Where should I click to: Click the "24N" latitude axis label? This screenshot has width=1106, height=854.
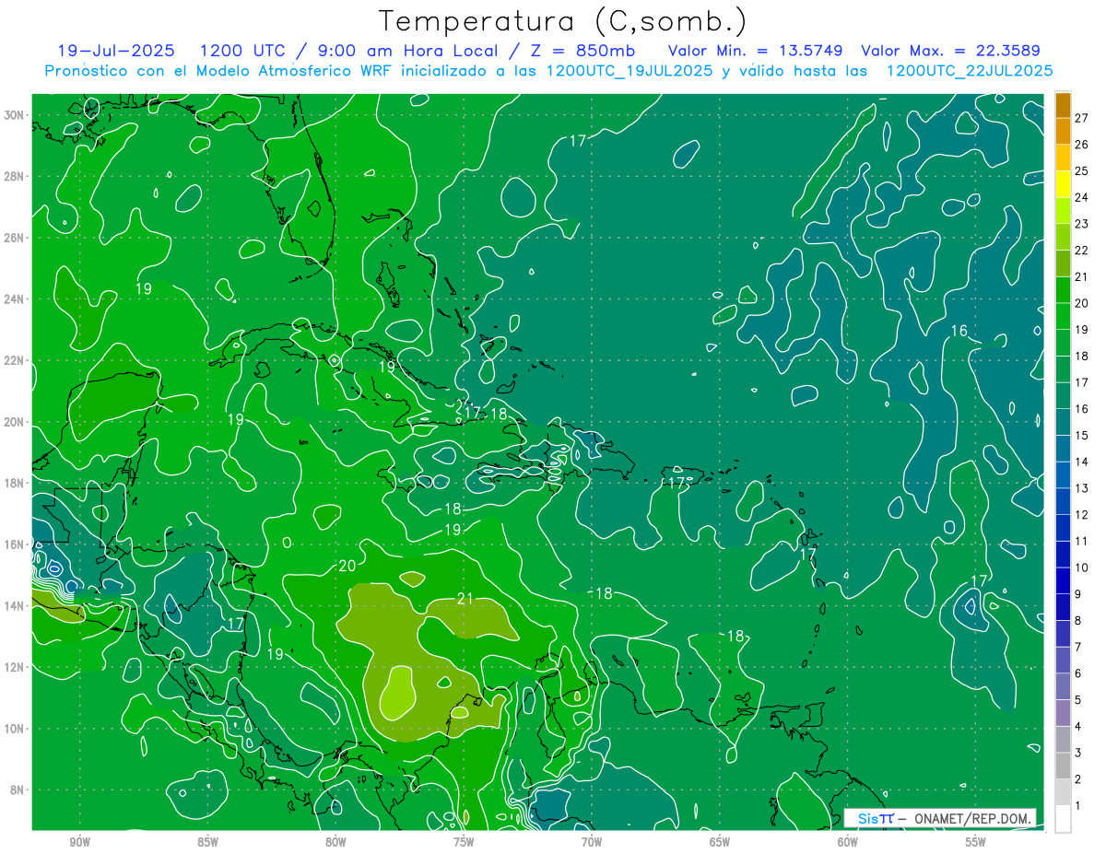click(x=15, y=299)
